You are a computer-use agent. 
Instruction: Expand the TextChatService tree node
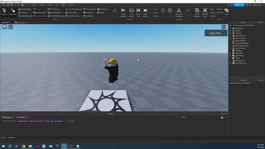[230, 63]
